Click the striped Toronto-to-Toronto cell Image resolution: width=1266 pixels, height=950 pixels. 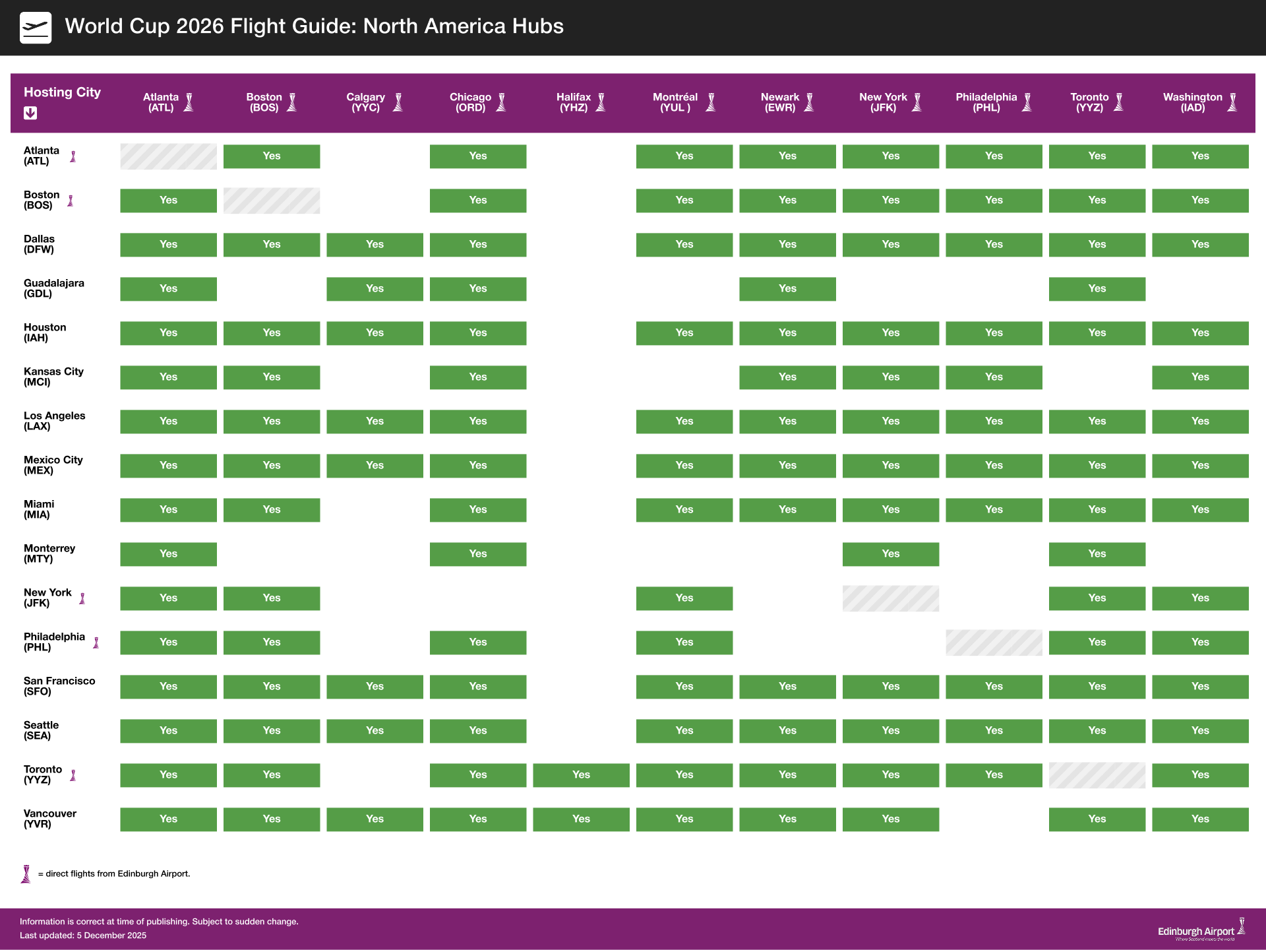tap(1097, 775)
